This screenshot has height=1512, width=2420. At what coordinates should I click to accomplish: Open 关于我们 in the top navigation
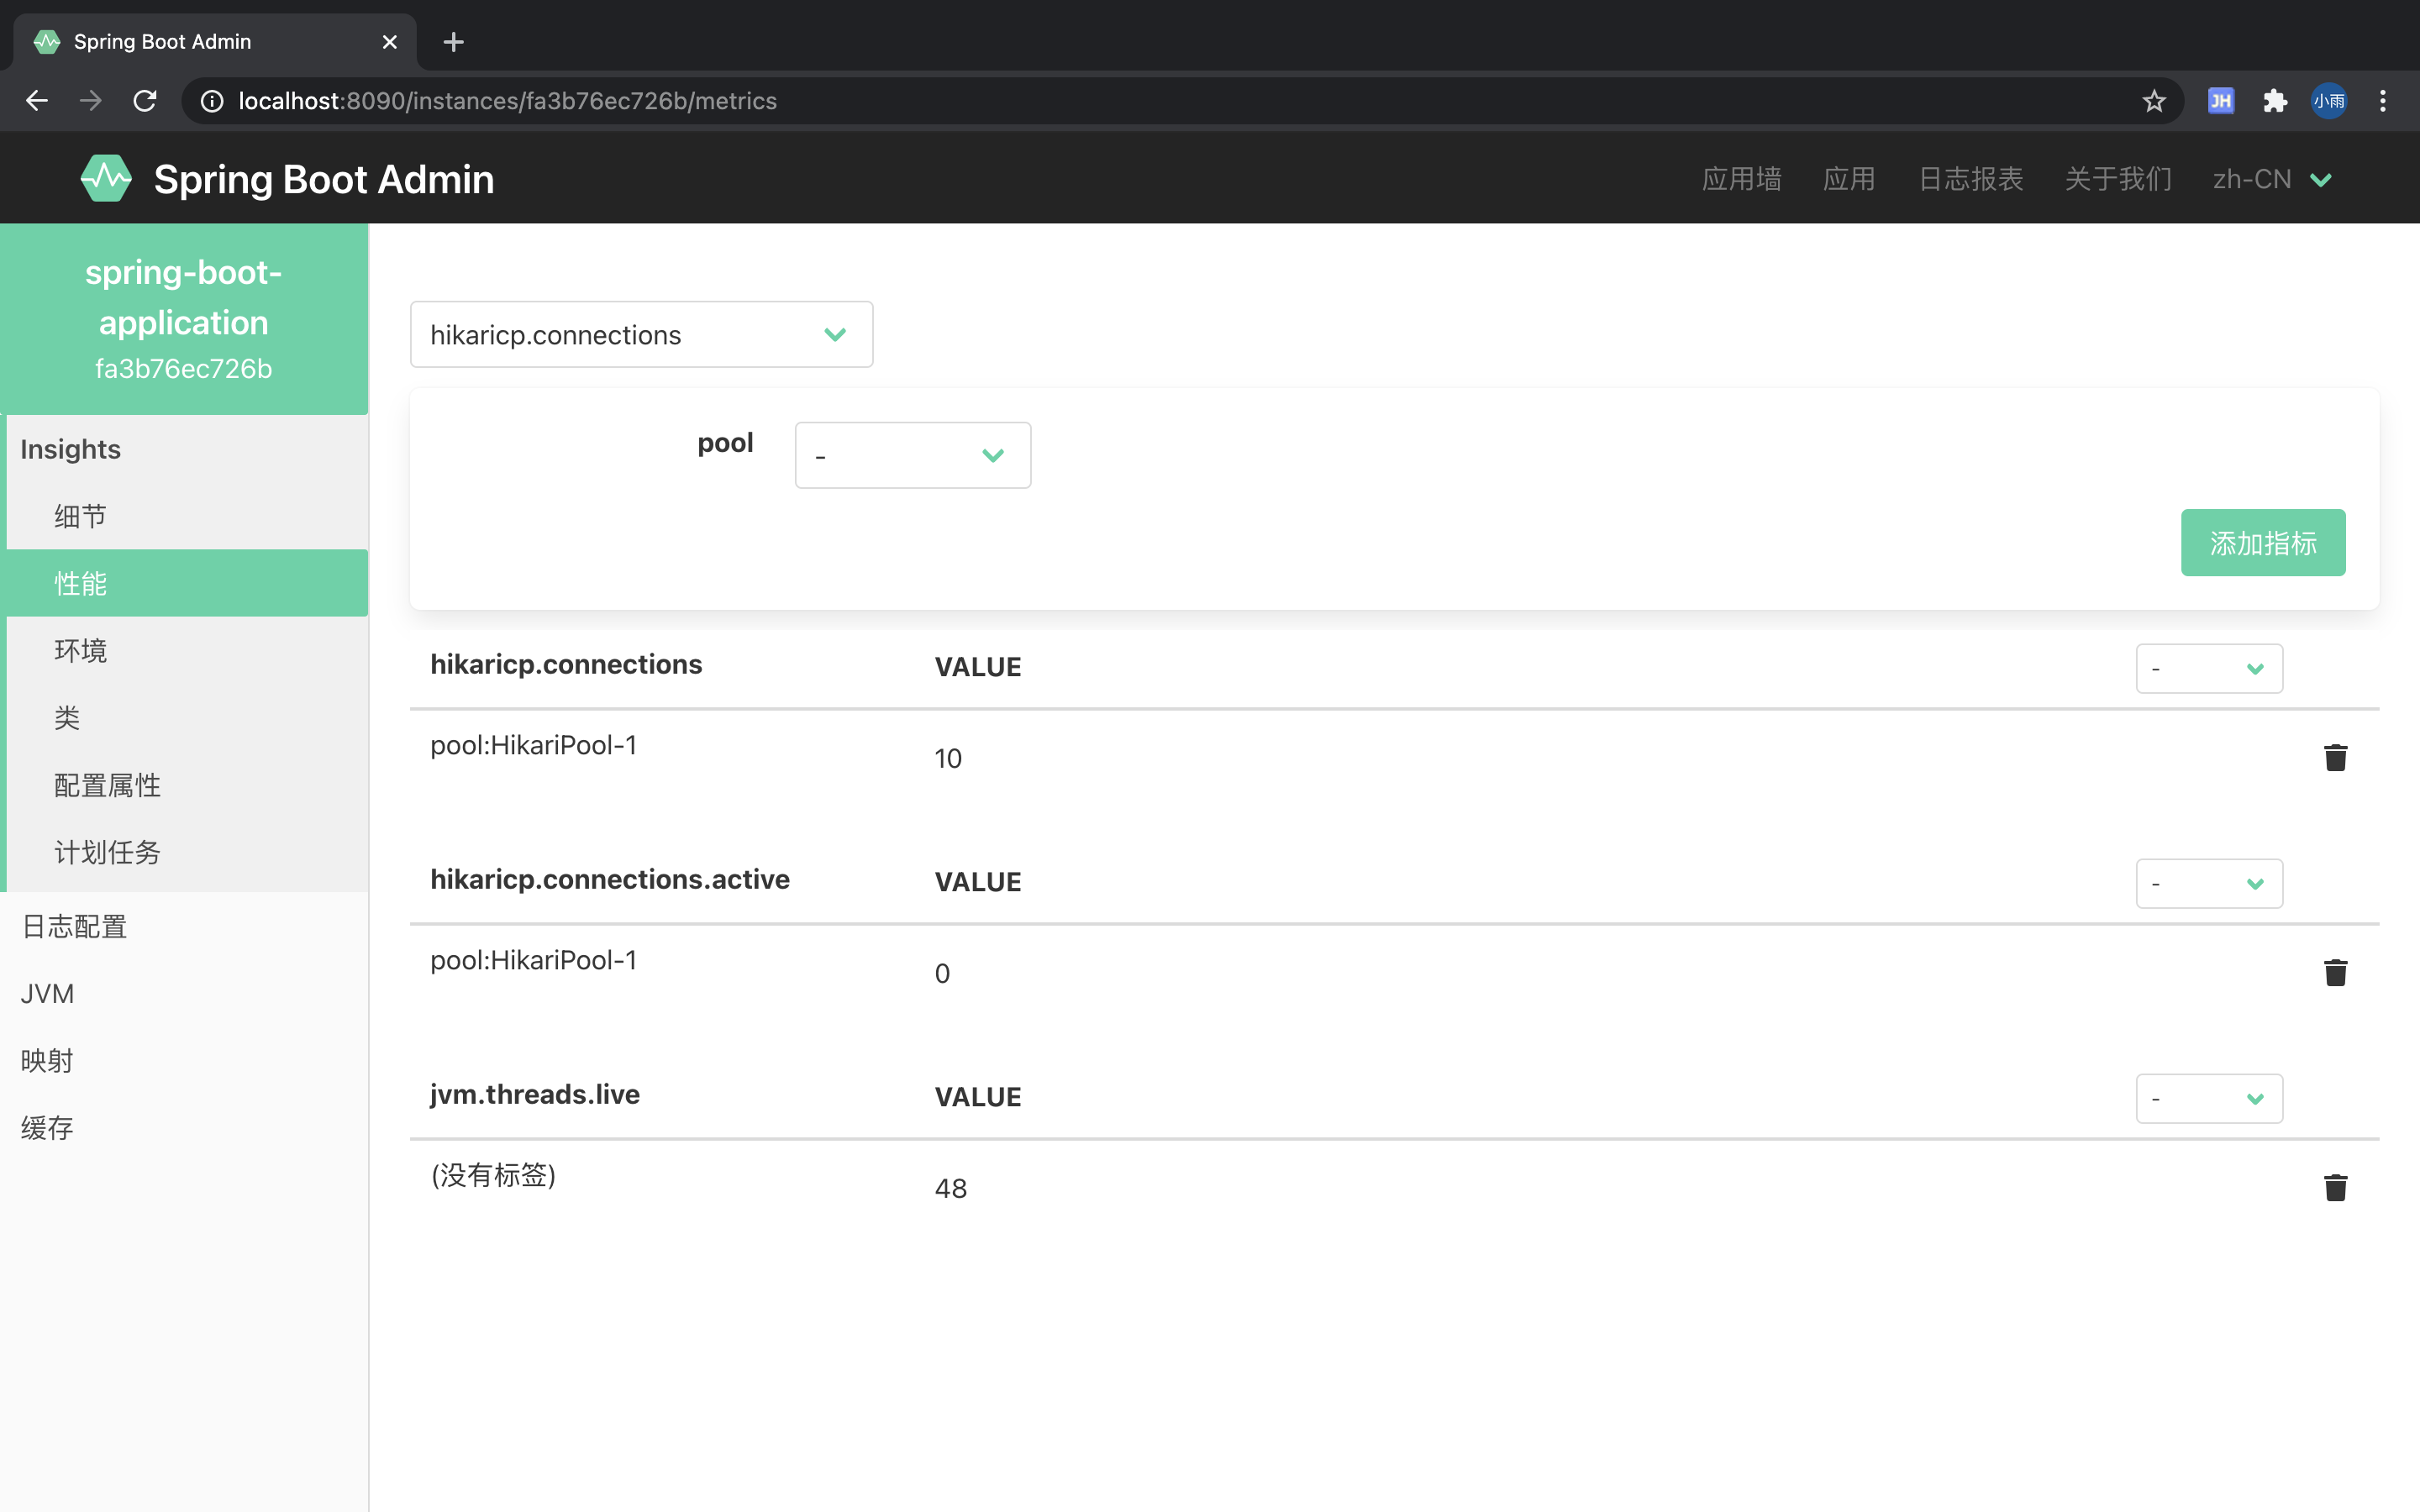pyautogui.click(x=2118, y=179)
